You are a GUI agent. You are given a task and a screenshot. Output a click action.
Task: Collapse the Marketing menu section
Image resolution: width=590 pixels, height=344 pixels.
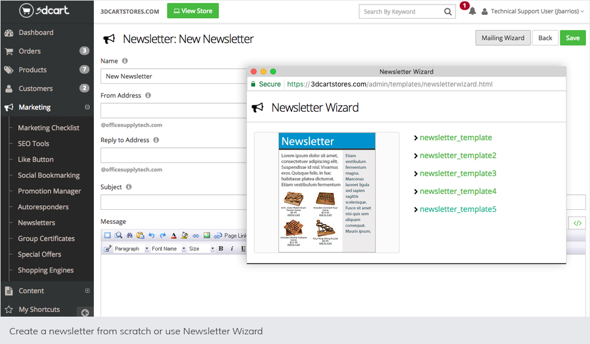[x=87, y=107]
